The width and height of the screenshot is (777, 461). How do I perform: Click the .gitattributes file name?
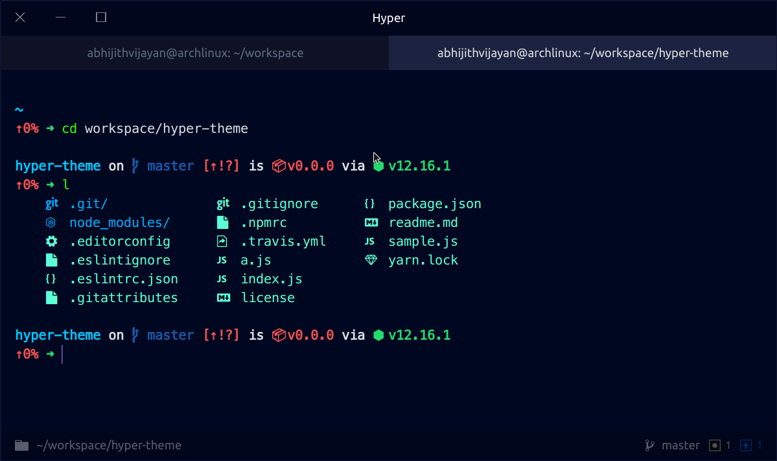click(124, 298)
